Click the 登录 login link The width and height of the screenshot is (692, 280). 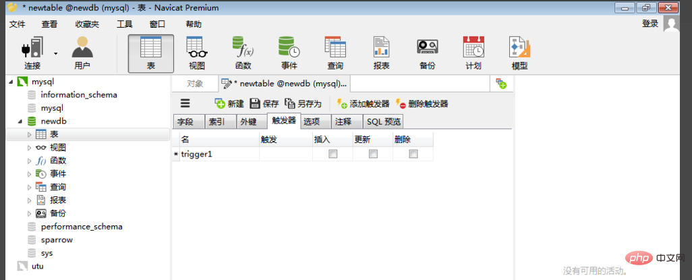coord(650,24)
